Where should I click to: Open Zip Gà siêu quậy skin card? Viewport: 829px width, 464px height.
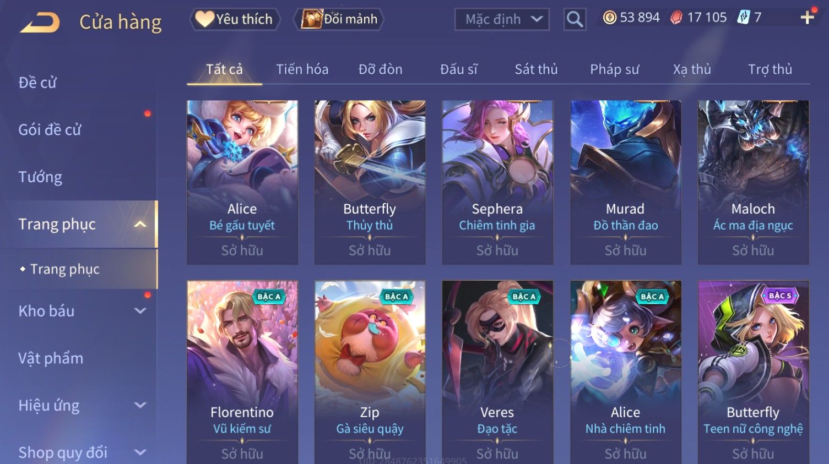pos(370,372)
